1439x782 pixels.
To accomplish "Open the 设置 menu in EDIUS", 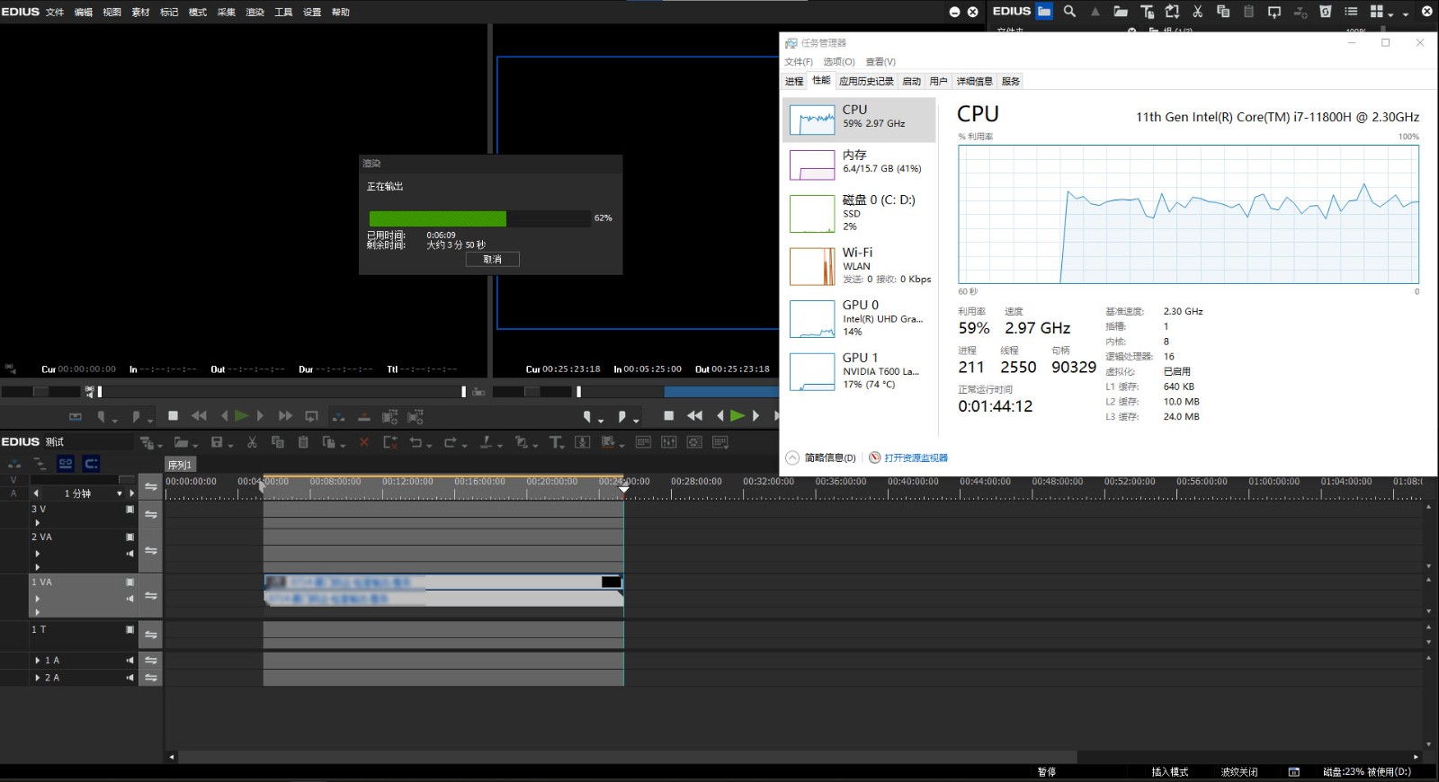I will pos(312,12).
